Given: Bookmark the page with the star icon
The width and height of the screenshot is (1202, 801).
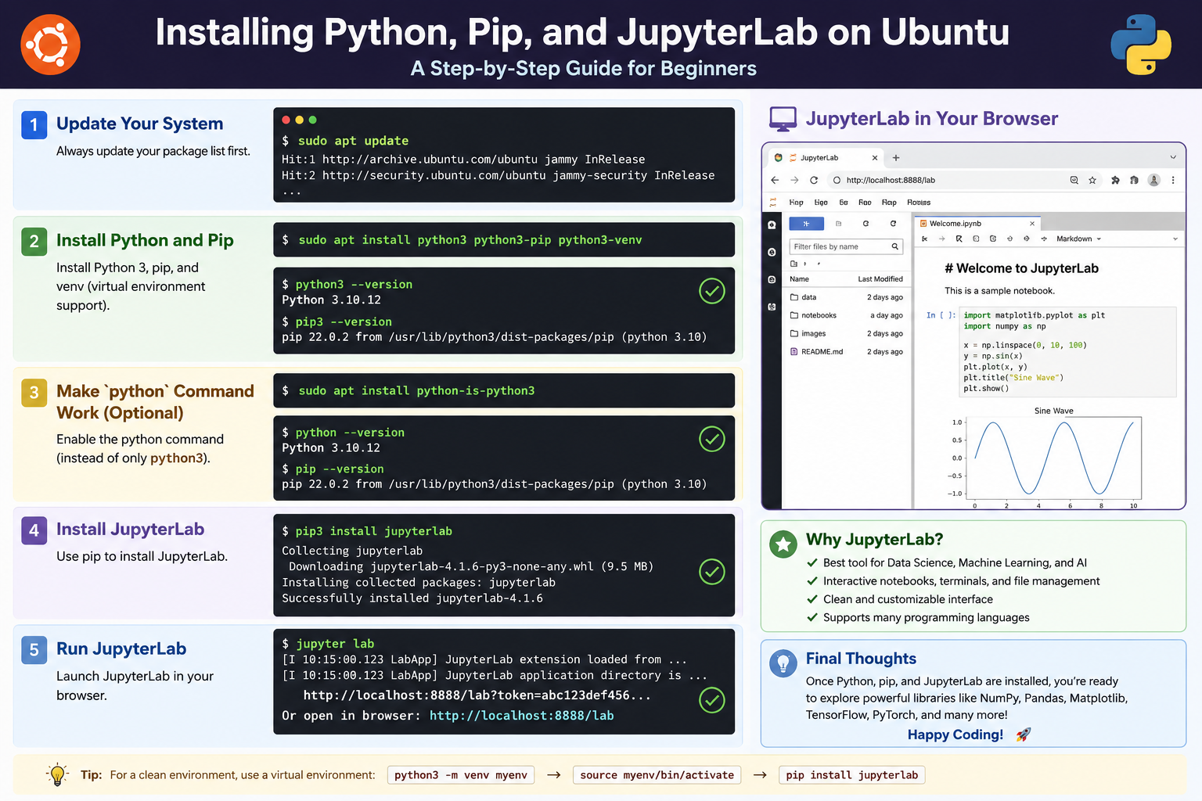Looking at the screenshot, I should point(1092,180).
